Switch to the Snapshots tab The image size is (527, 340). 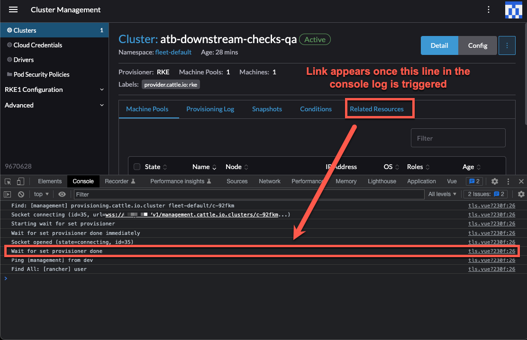267,109
